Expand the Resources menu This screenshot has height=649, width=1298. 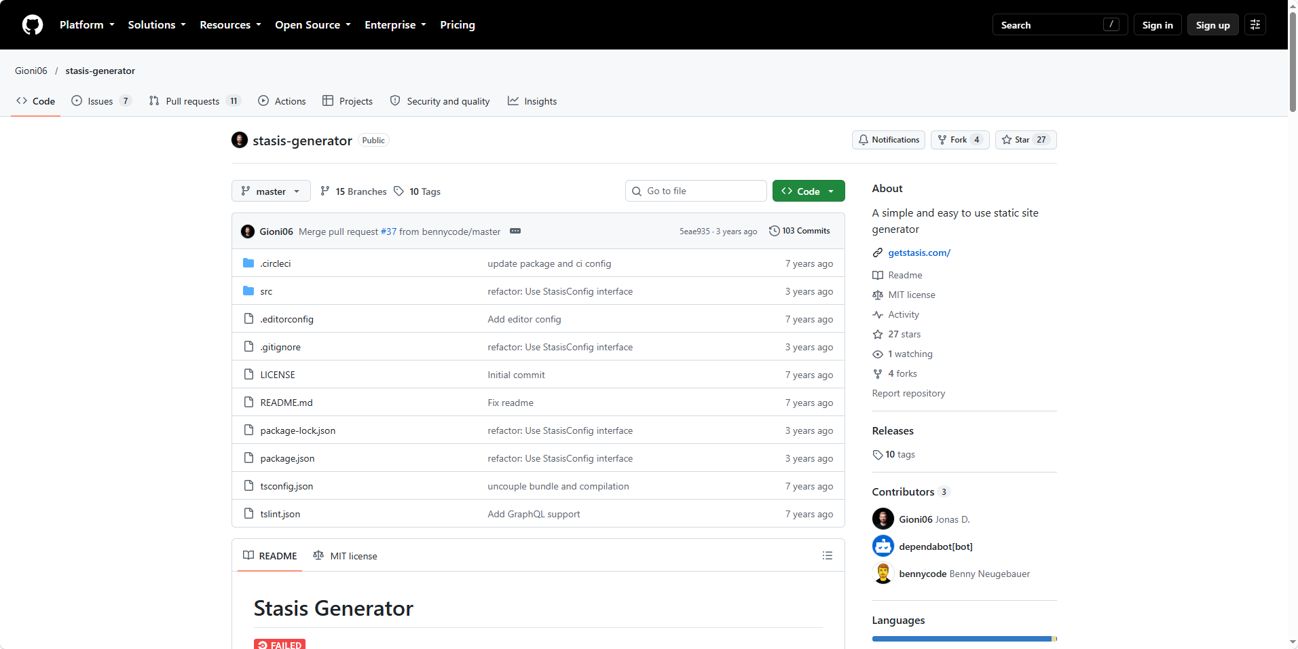[x=230, y=25]
